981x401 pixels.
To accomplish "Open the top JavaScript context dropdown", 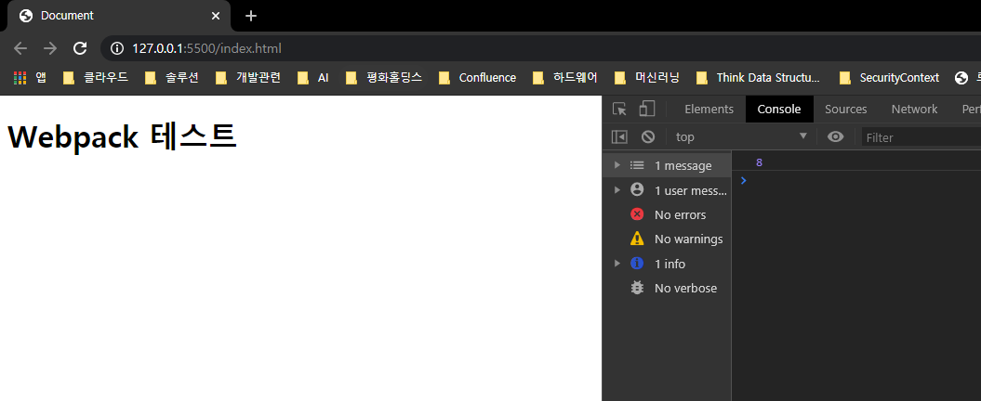I will click(741, 136).
